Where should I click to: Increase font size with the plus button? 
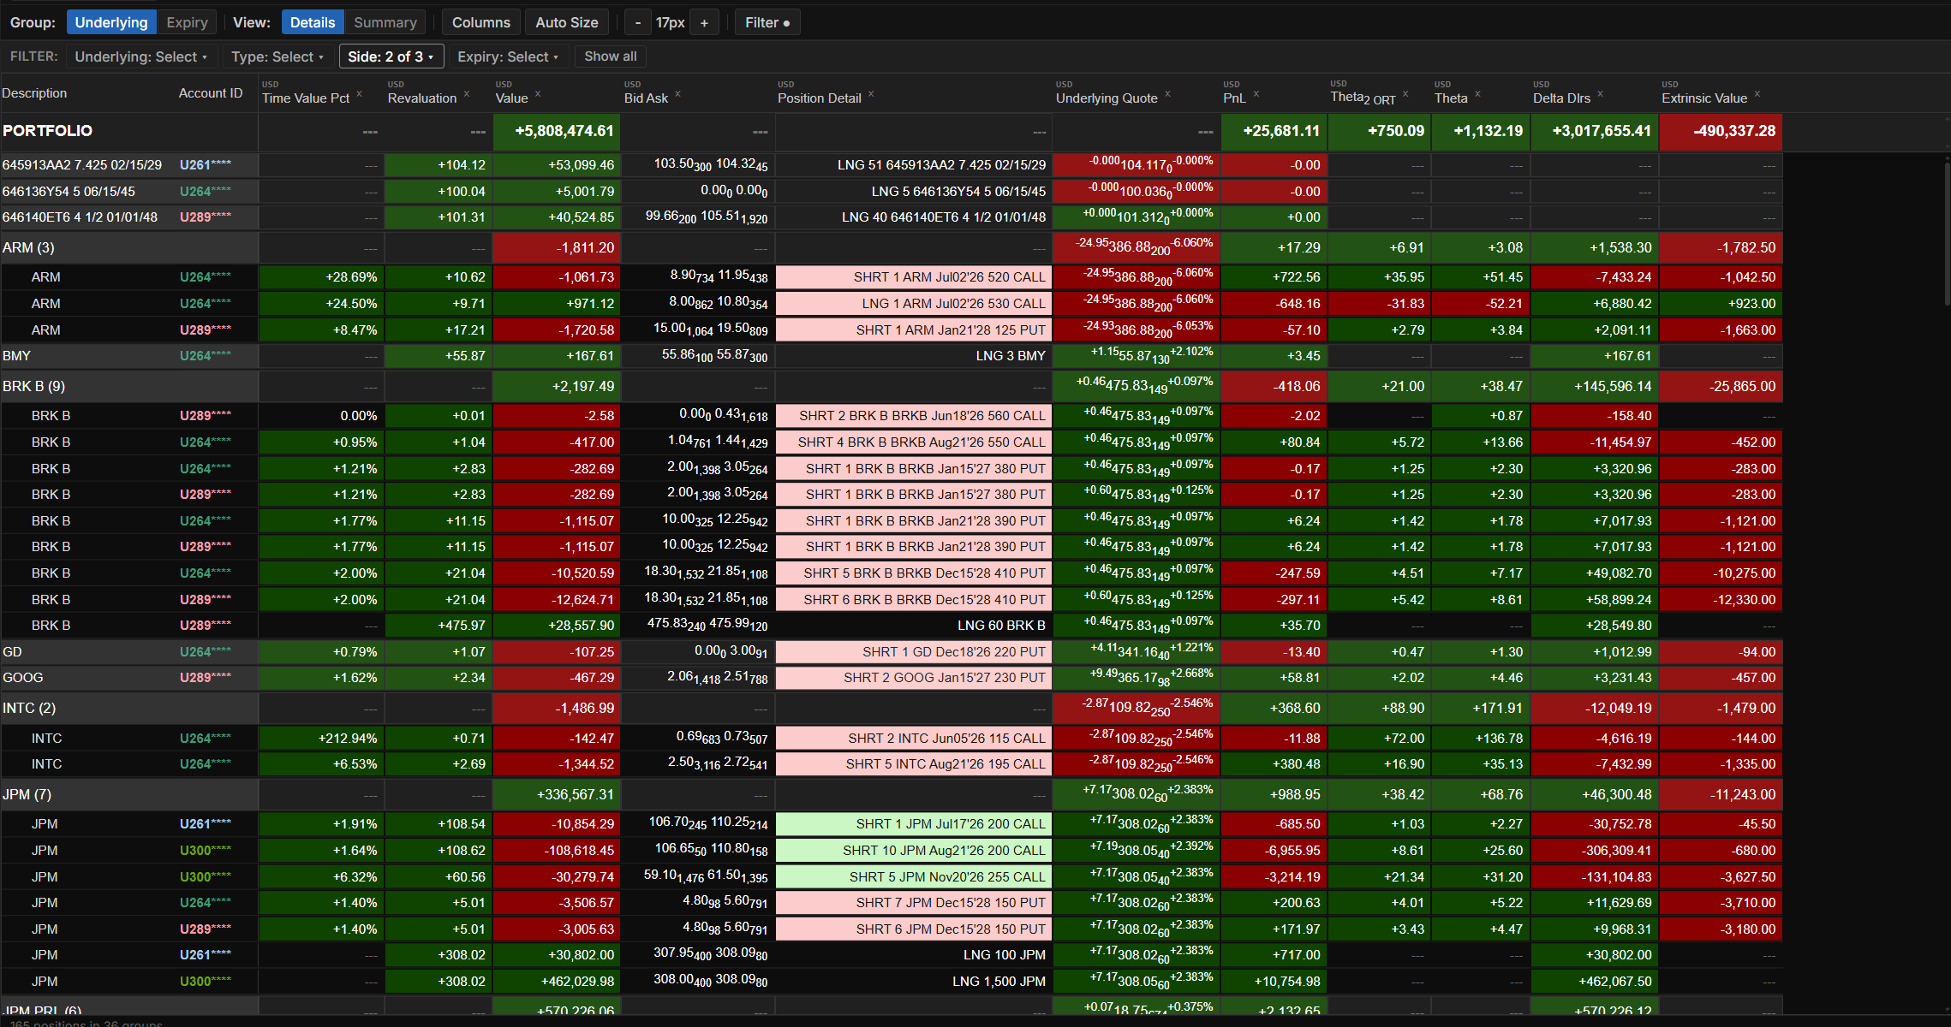[x=704, y=23]
